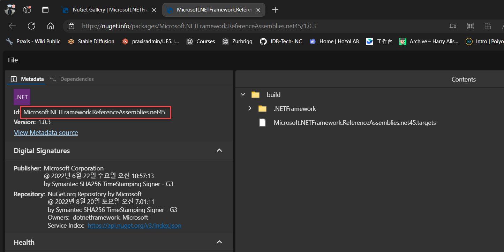Click the Version 1.0.3 text
The width and height of the screenshot is (504, 252).
[x=32, y=122]
